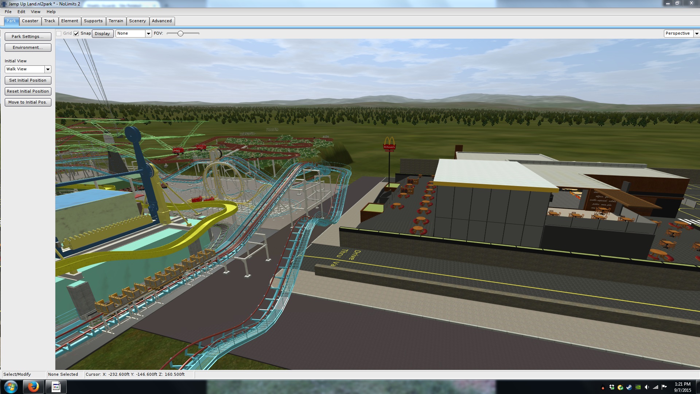Enable the Grid checkbox
700x394 pixels.
point(59,34)
